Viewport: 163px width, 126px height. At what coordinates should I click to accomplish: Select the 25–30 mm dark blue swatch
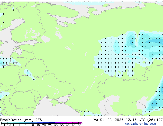click(52, 123)
